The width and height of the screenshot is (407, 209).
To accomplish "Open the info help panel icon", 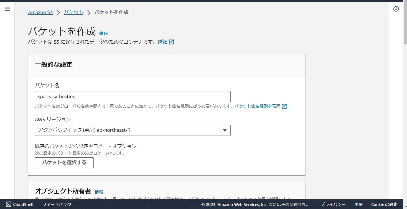I will pyautogui.click(x=396, y=9).
